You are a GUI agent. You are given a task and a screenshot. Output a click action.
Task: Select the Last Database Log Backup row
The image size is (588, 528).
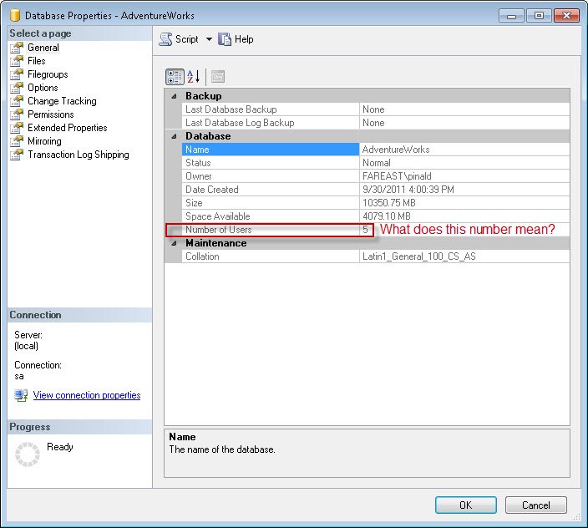tap(375, 123)
